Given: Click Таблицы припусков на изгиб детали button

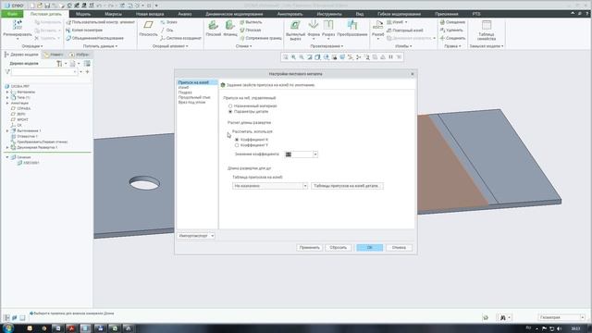Looking at the screenshot, I should coord(347,186).
